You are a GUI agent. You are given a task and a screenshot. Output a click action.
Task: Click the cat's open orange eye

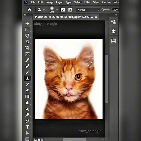point(78,77)
